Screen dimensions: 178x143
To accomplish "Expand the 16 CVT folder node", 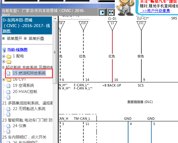I will 4,80.
